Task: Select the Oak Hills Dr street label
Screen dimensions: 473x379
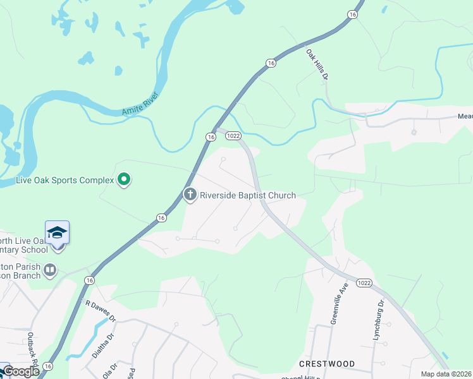Action: (317, 64)
